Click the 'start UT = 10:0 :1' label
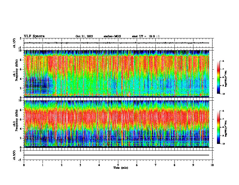239x185 pixels. coord(146,36)
